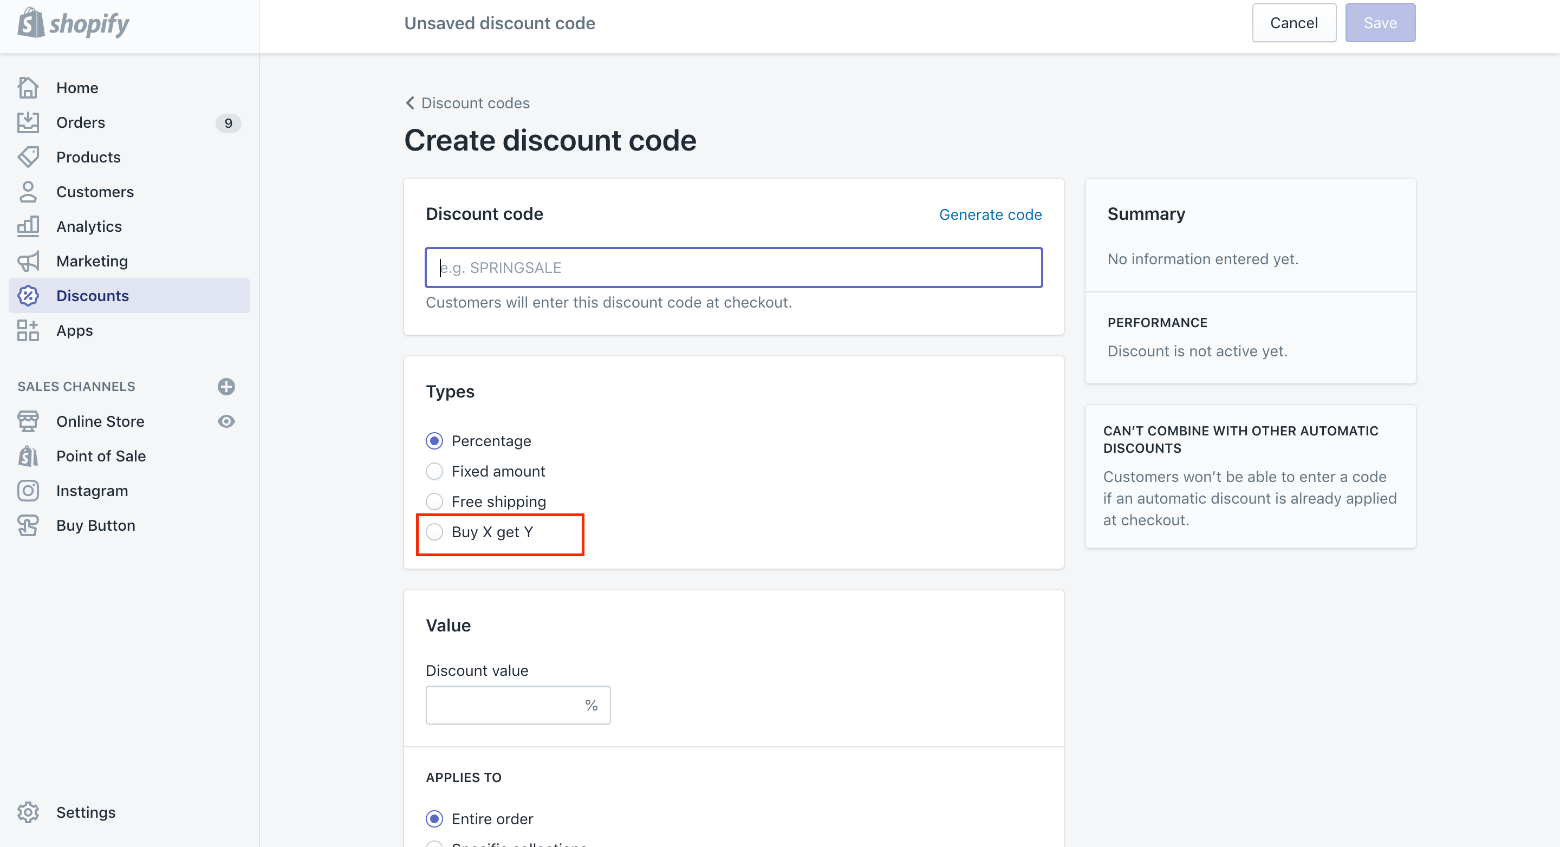This screenshot has width=1560, height=847.
Task: Click the Marketing icon in sidebar
Action: (28, 261)
